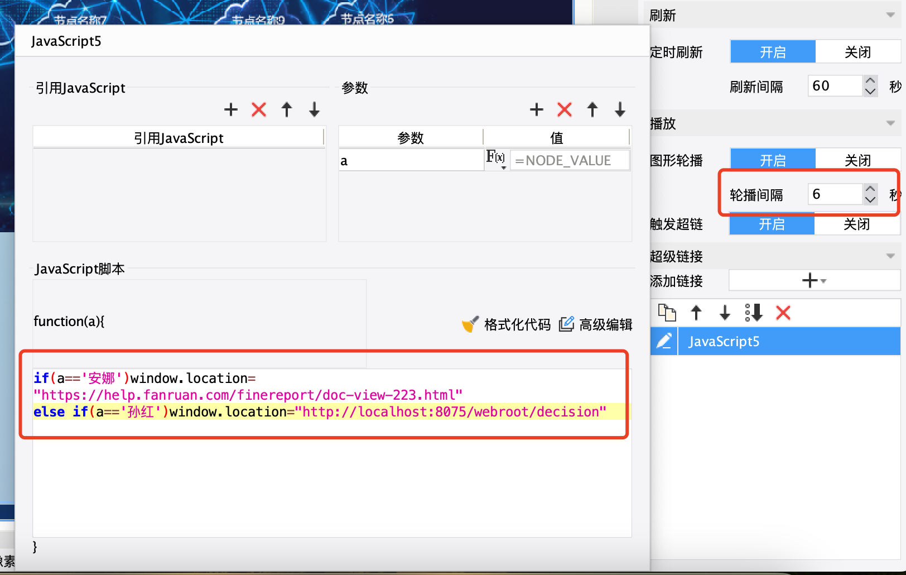Click the 引用JavaScript column header
906x575 pixels.
[179, 138]
